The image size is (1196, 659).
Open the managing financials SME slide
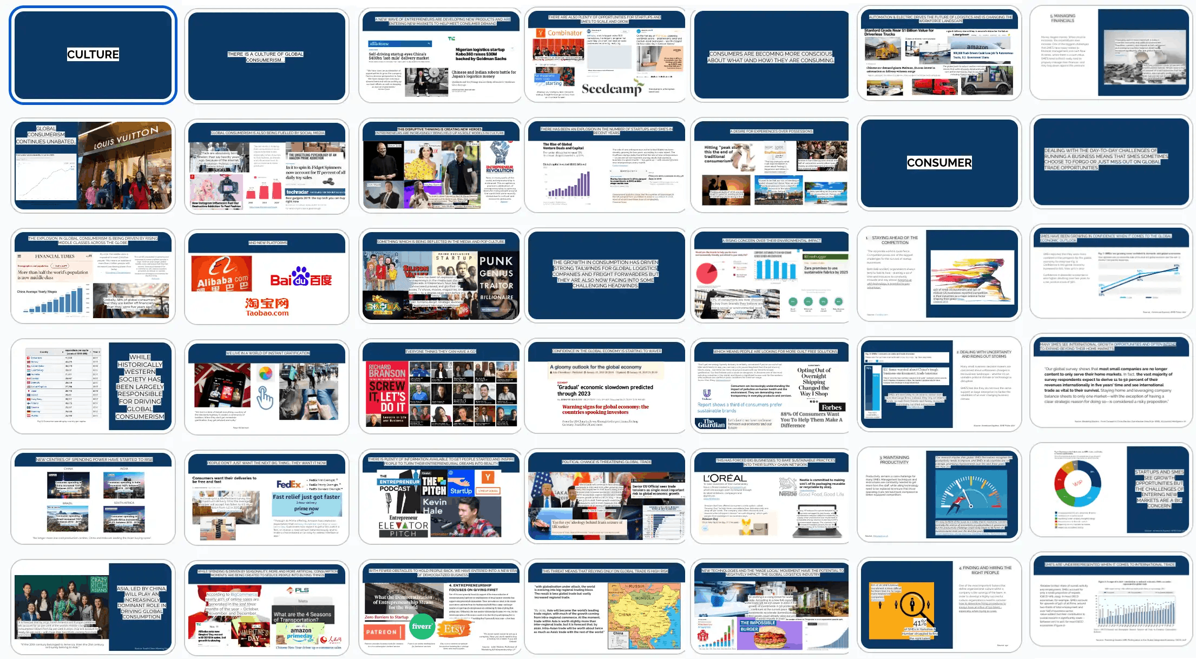click(1110, 57)
